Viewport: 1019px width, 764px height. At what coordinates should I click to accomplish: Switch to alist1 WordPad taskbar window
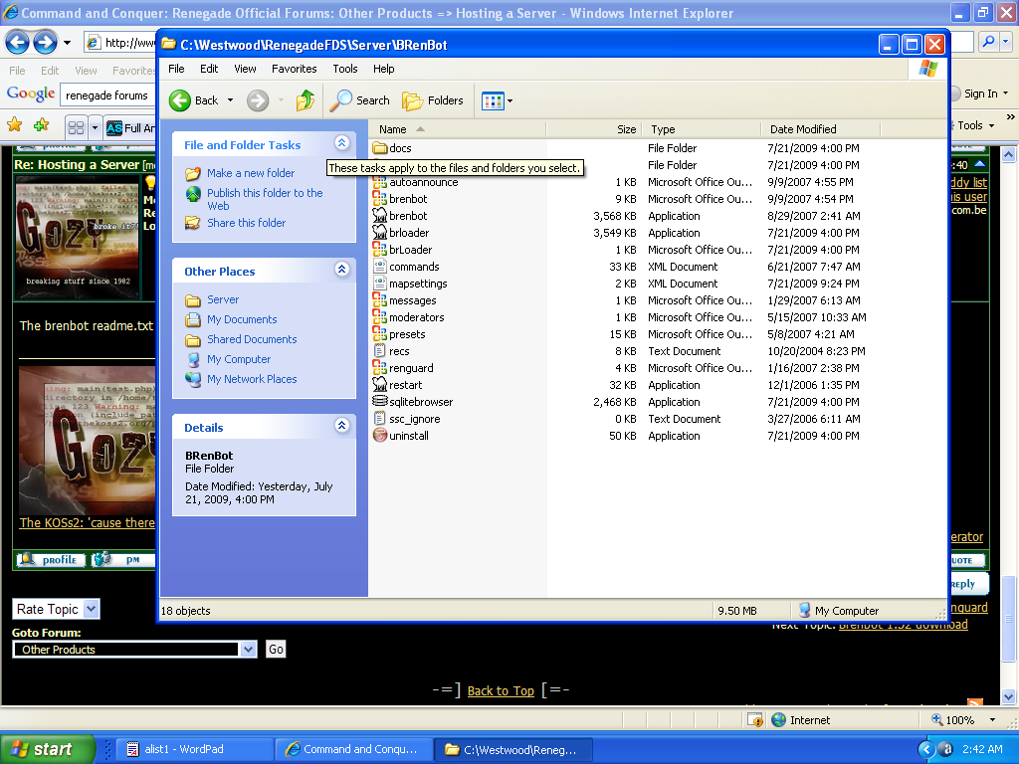coord(195,749)
